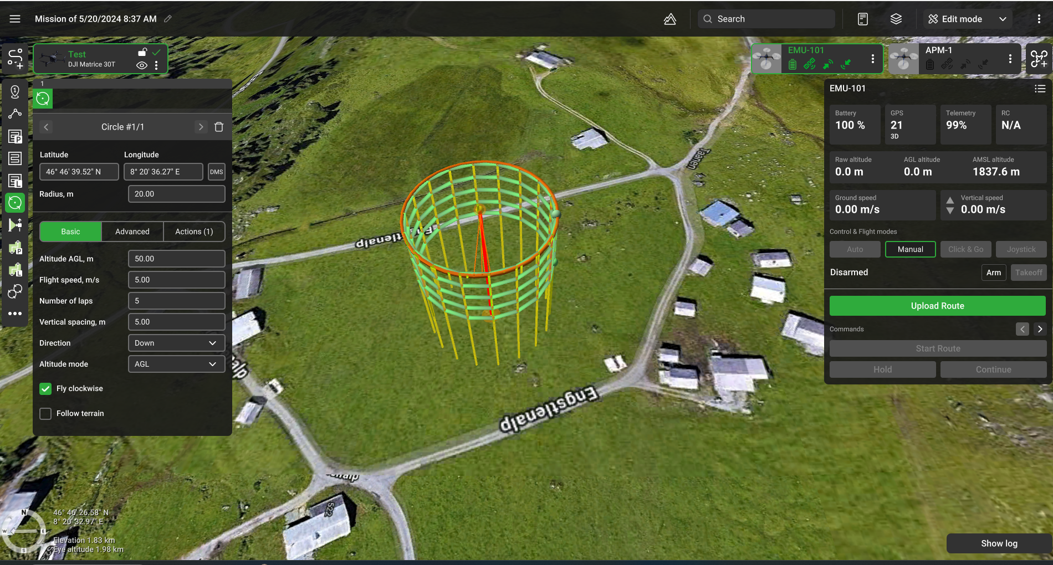Select the Photogrammetry tool
The image size is (1053, 565).
pos(15,136)
